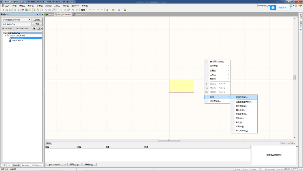
Task: Expand the 过滤器(F) submenu in context menu
Action: (x=217, y=66)
